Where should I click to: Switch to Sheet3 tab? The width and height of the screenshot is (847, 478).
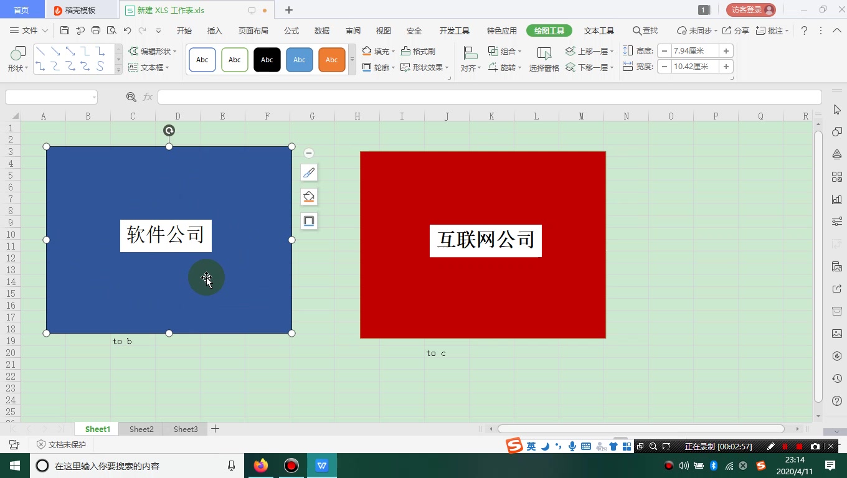[x=186, y=429]
